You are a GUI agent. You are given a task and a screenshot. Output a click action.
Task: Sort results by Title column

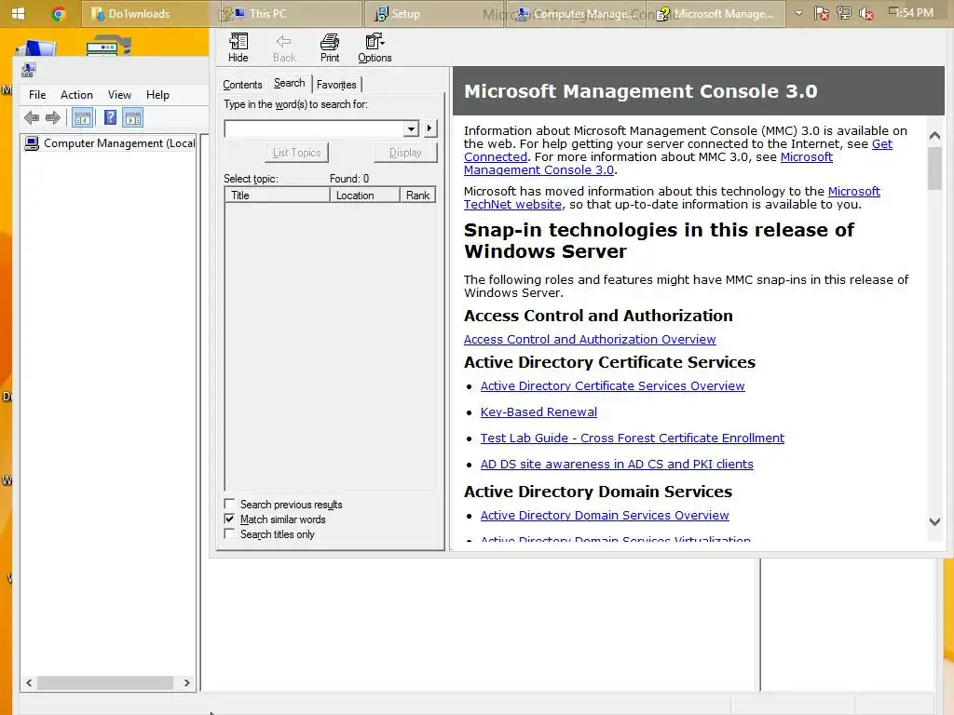pos(278,196)
